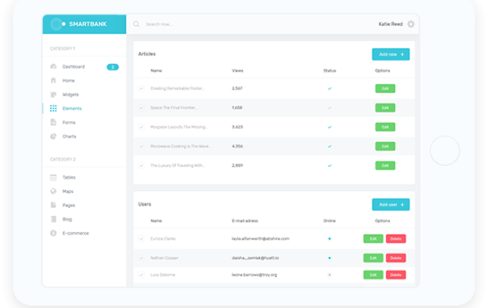Screen dimensions: 488x308
Task: Check the Creating Remarkable Poster row checkbox
Action: coord(141,88)
